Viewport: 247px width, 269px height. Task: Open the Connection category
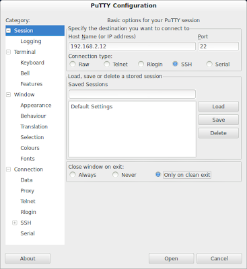click(x=28, y=169)
